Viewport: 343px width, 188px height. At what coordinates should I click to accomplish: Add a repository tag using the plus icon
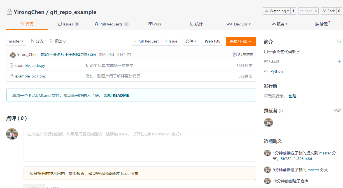pyautogui.click(x=339, y=61)
